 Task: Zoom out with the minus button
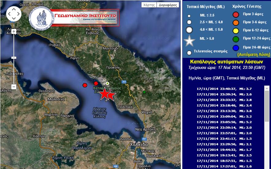click(x=14, y=87)
